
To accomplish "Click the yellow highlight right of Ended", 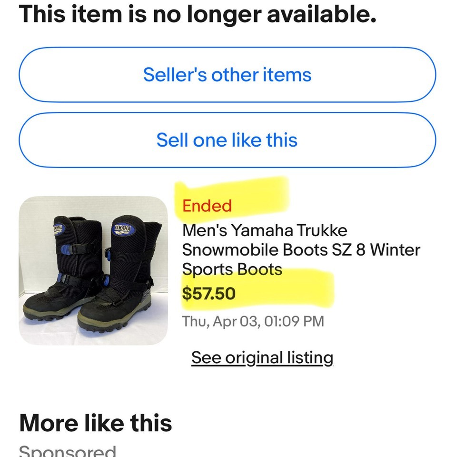I will 261,197.
